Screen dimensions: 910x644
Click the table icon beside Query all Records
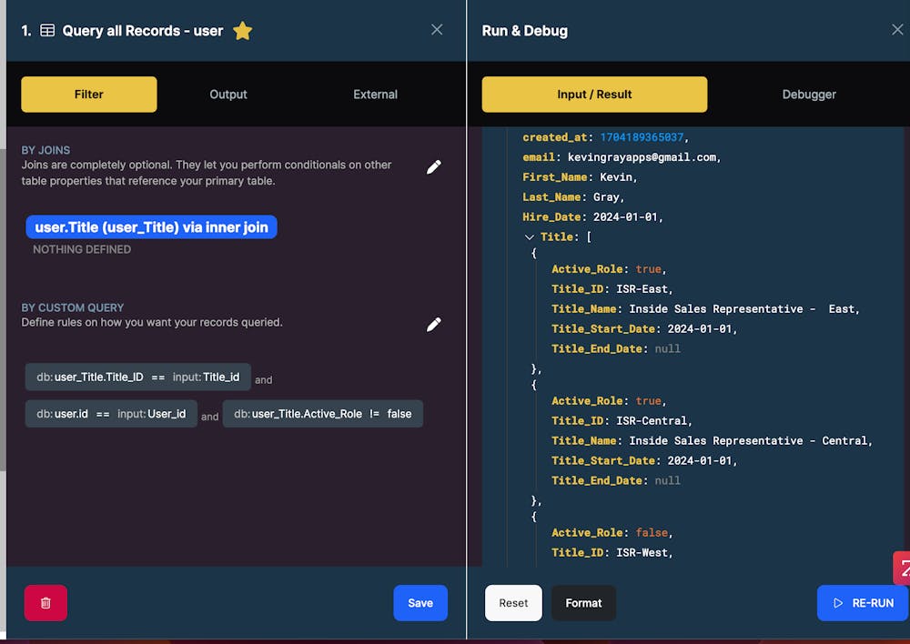click(x=47, y=31)
